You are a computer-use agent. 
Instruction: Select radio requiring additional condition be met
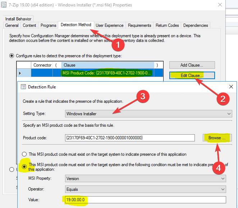(x=24, y=166)
